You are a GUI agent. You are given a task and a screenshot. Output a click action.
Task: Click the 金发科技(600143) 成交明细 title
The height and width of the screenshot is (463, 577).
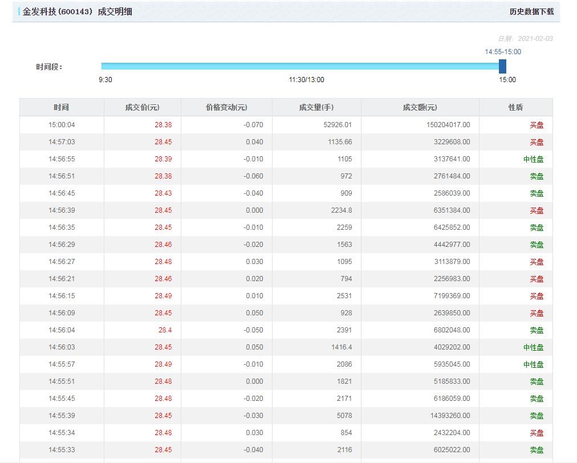pyautogui.click(x=78, y=11)
